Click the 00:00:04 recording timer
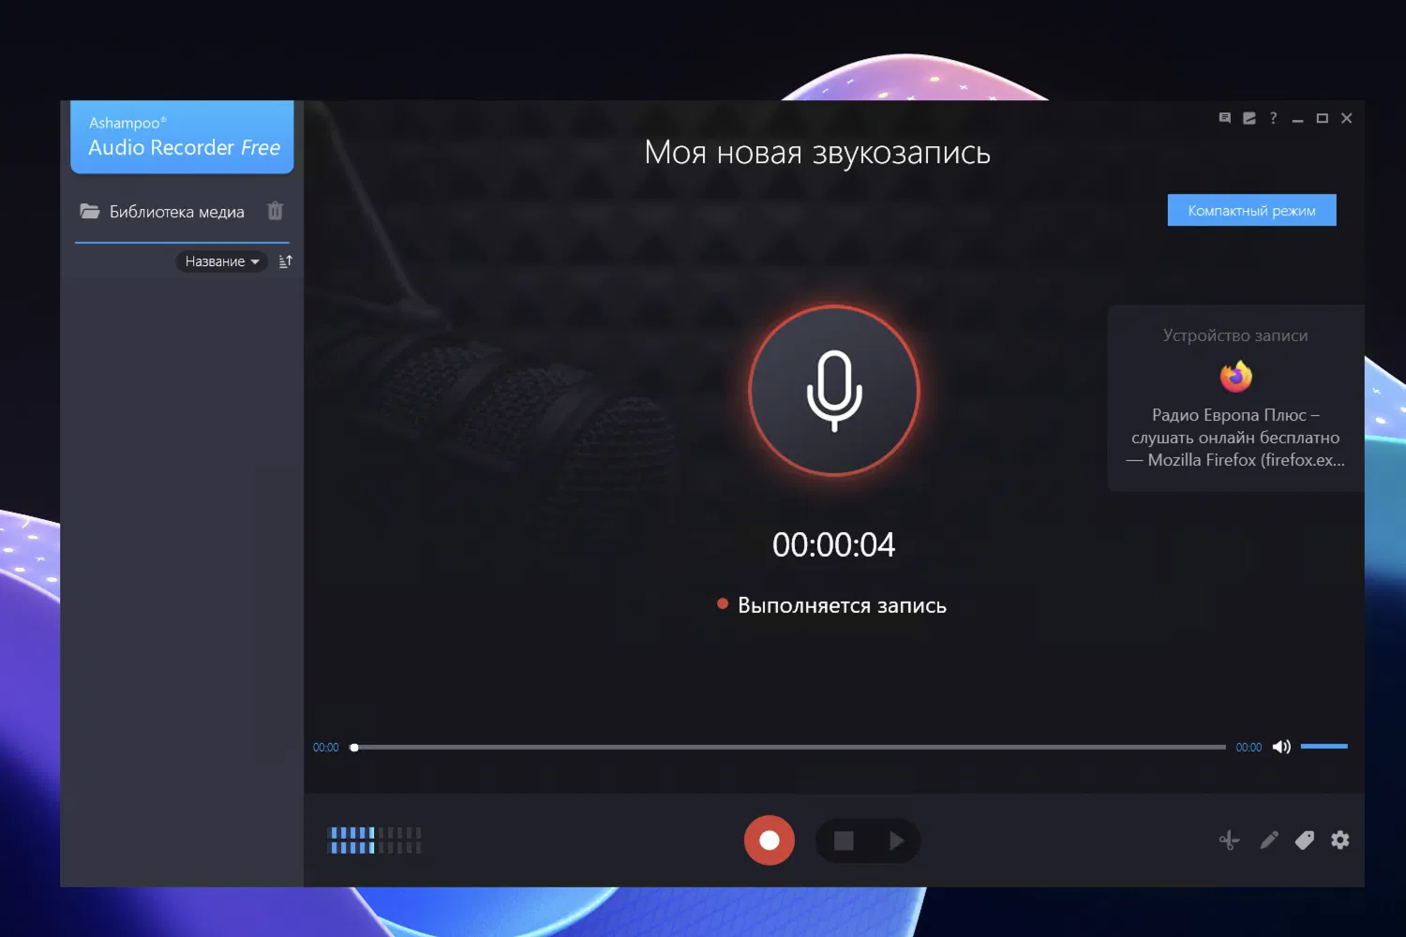The width and height of the screenshot is (1406, 937). [834, 544]
